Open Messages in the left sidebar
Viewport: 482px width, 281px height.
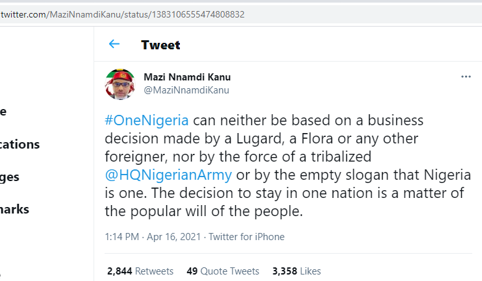[10, 177]
